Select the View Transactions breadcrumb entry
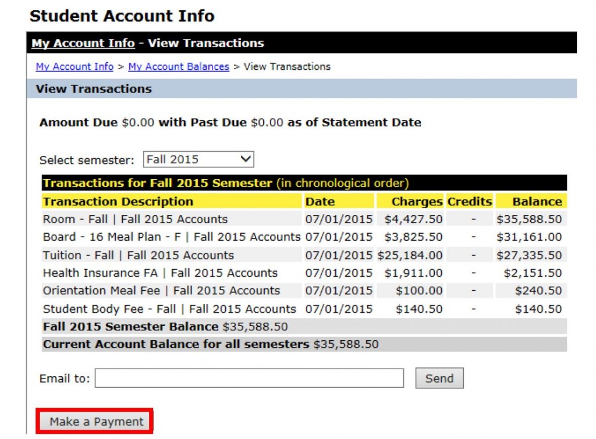 (286, 67)
